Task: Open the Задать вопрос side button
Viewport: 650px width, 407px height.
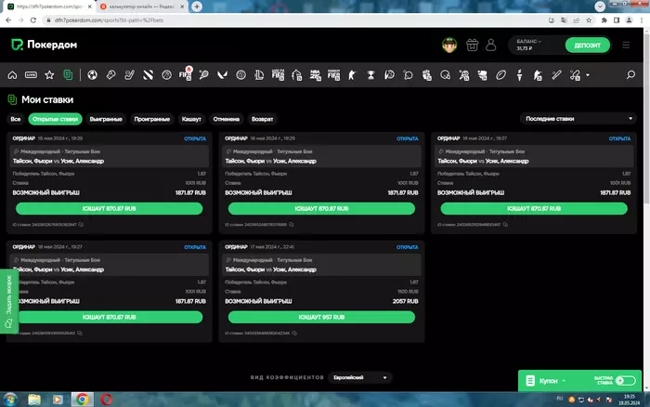Action: 8,301
